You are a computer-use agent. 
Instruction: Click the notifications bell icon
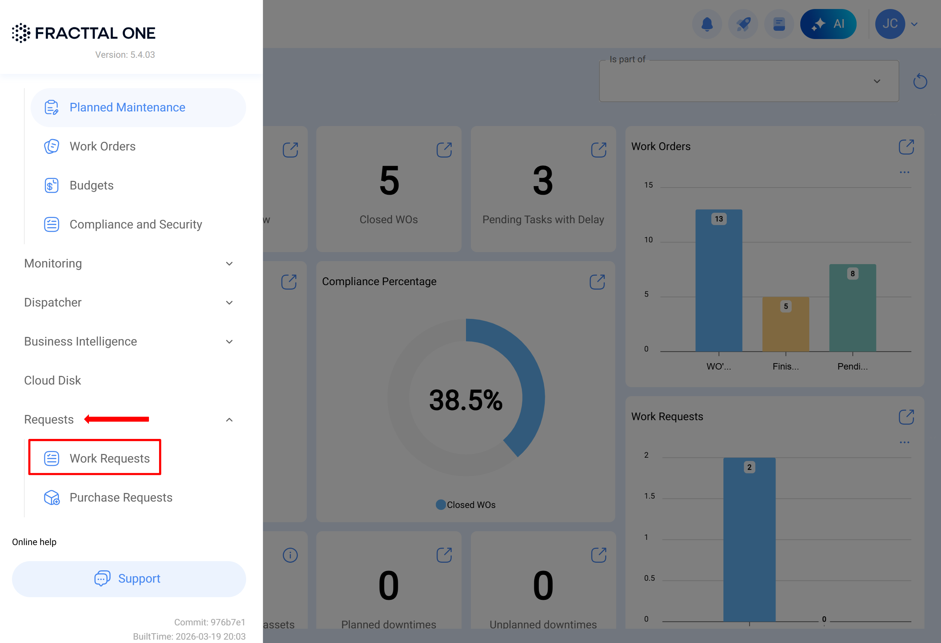pos(707,24)
